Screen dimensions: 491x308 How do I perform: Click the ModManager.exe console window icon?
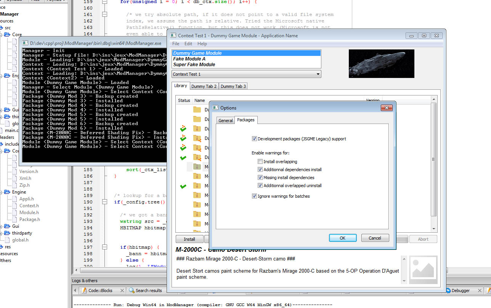tap(25, 43)
